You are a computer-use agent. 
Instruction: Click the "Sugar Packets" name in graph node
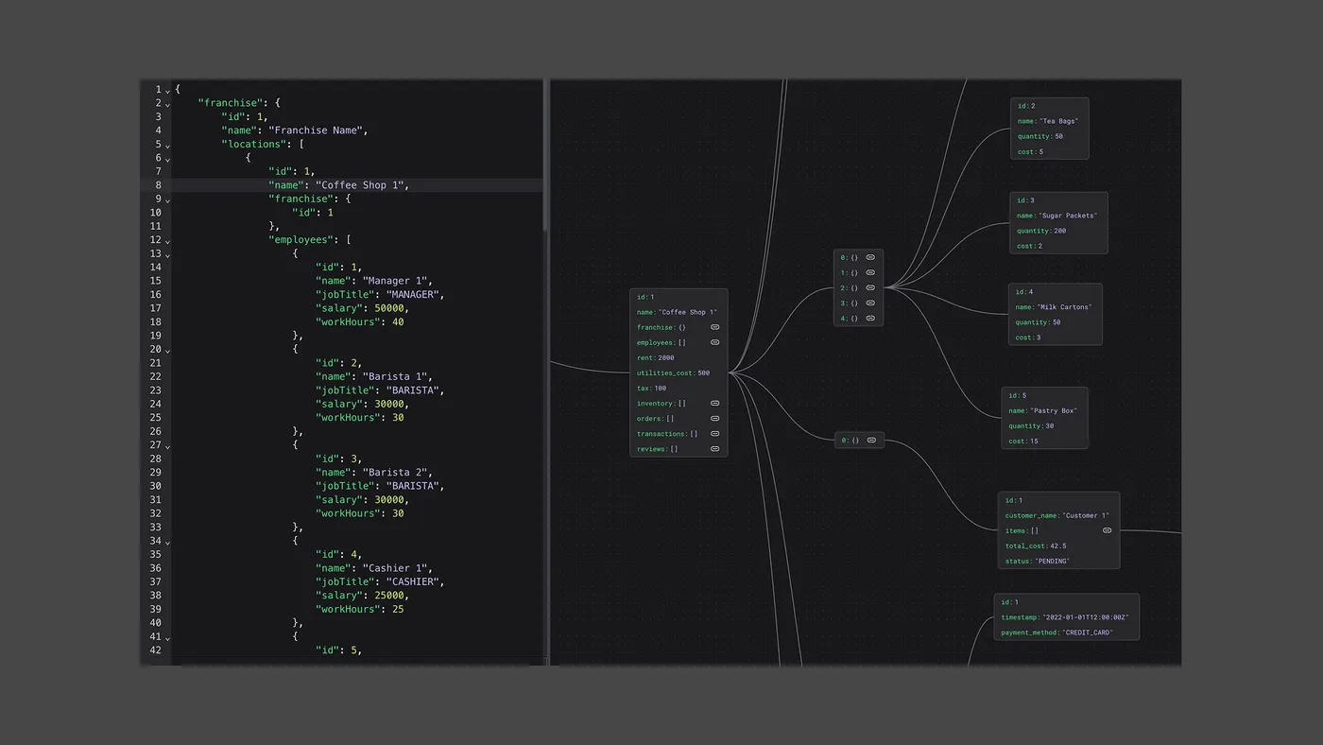(1068, 216)
